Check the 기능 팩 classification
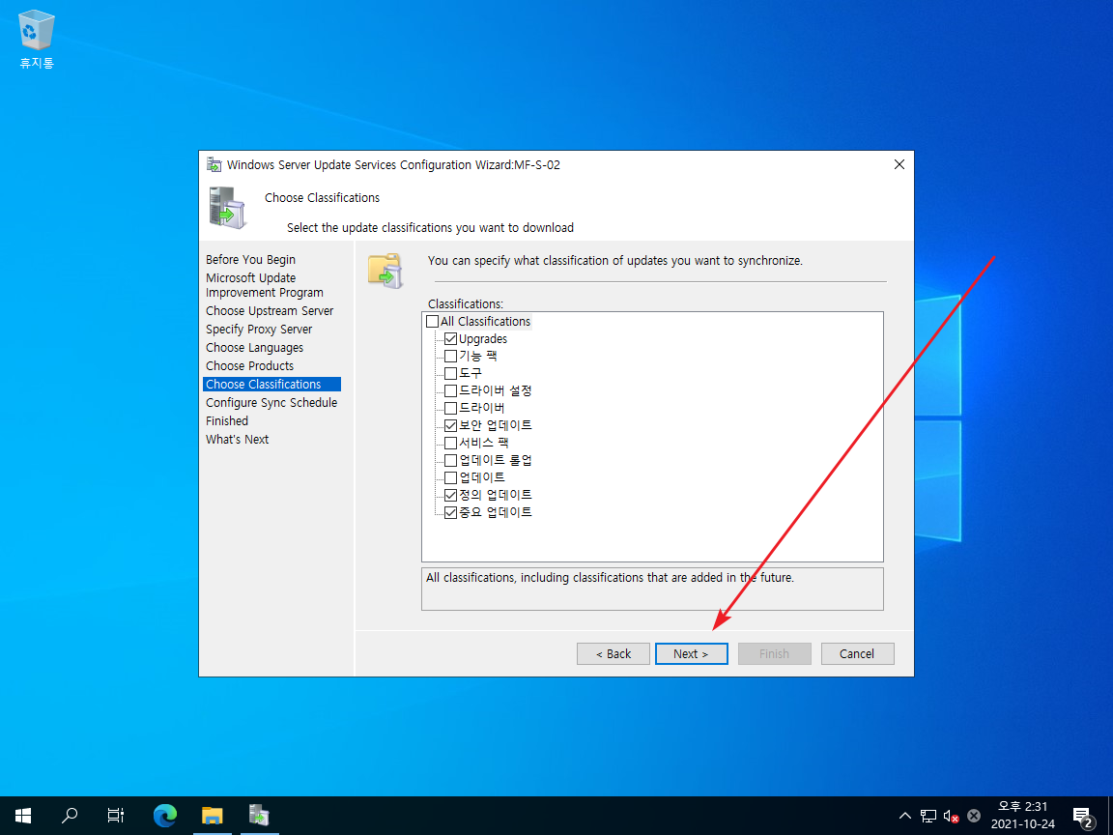 pyautogui.click(x=451, y=357)
